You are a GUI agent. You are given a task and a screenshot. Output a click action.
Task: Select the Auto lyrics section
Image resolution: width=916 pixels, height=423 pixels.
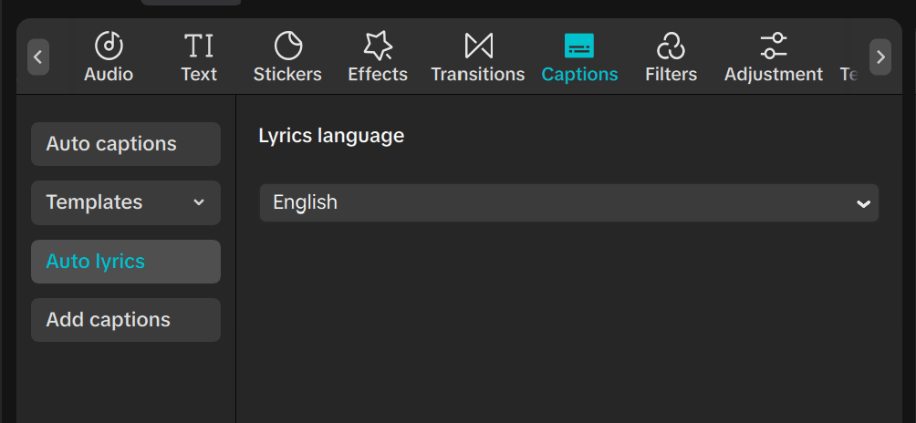(126, 262)
